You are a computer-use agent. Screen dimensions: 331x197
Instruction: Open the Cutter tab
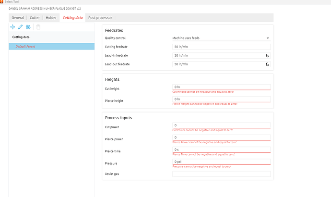tap(35, 18)
